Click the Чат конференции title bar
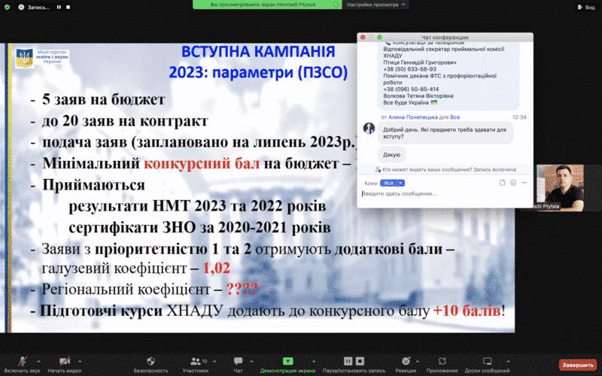The width and height of the screenshot is (602, 376). click(445, 37)
